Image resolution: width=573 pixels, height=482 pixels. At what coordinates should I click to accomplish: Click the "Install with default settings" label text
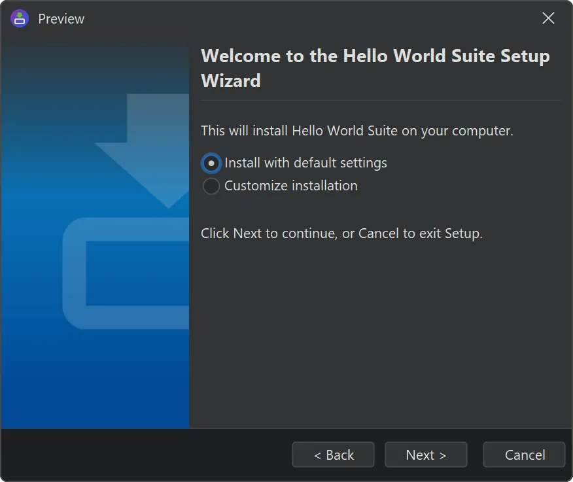305,163
